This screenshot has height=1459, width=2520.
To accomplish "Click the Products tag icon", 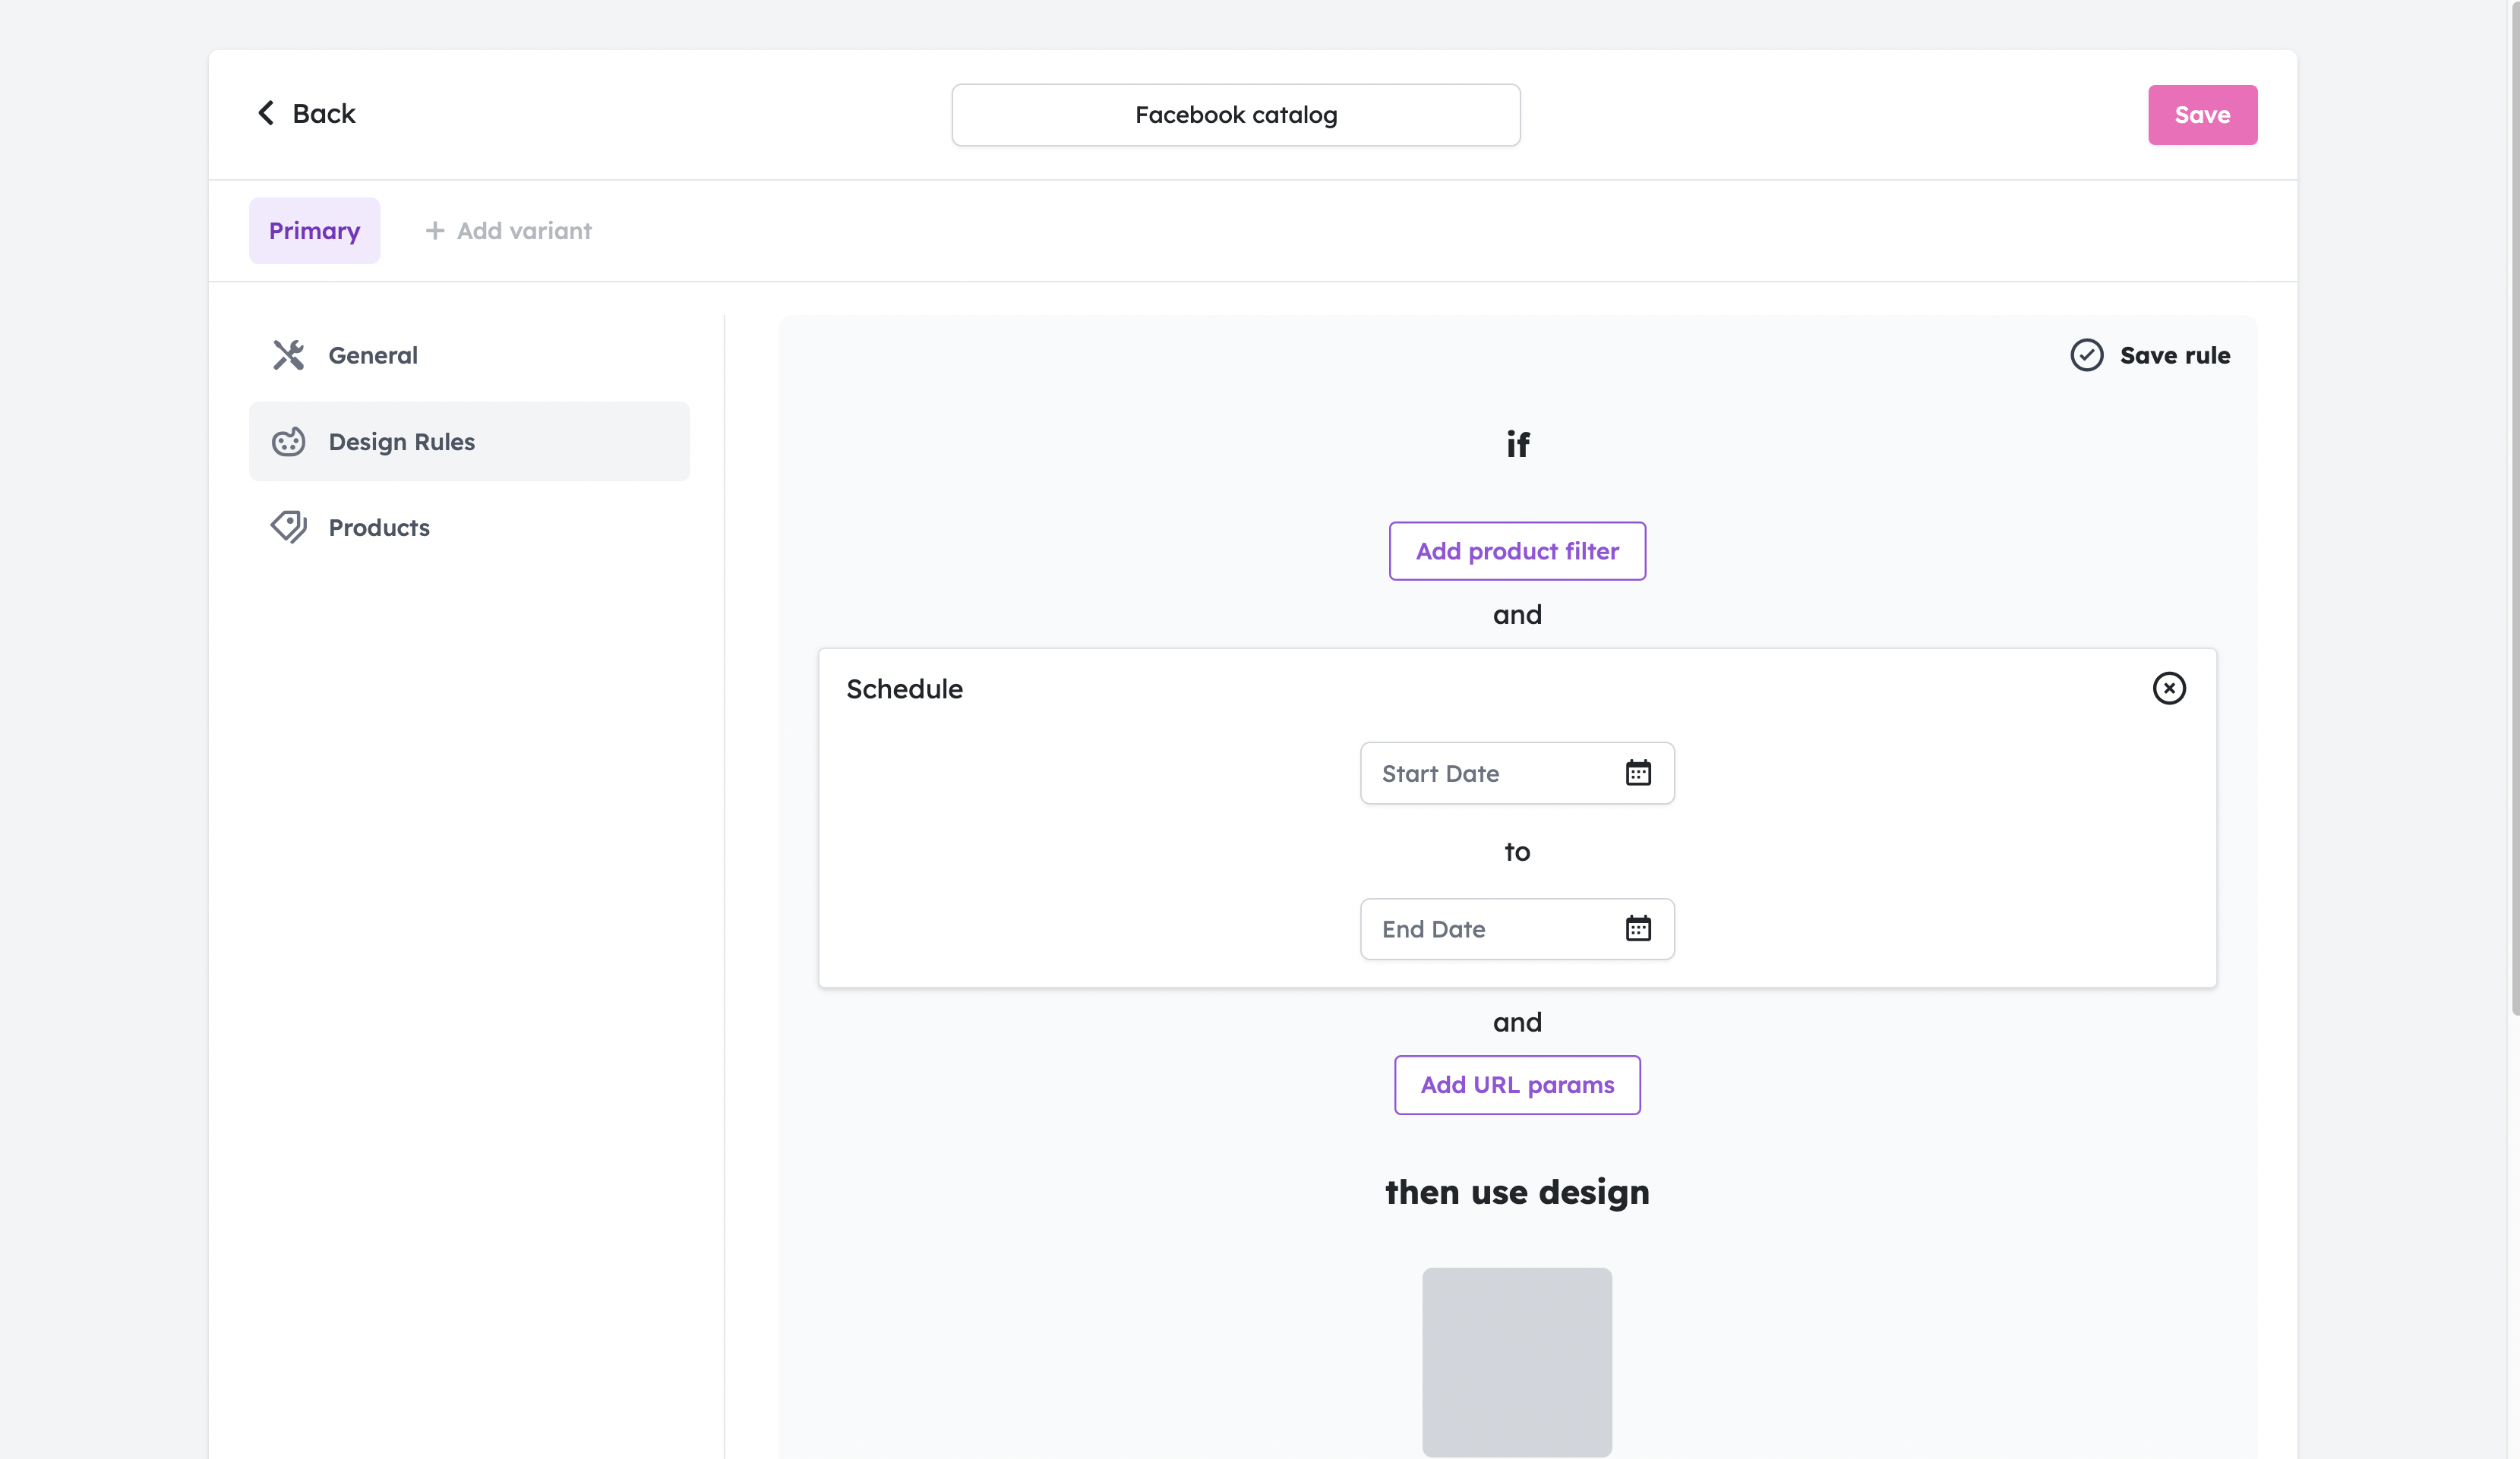I will pyautogui.click(x=288, y=527).
